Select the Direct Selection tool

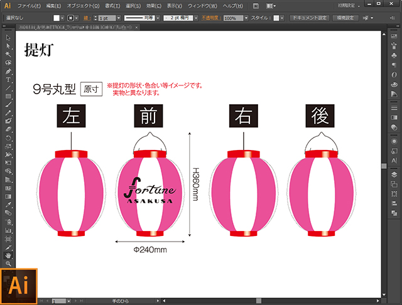8,46
